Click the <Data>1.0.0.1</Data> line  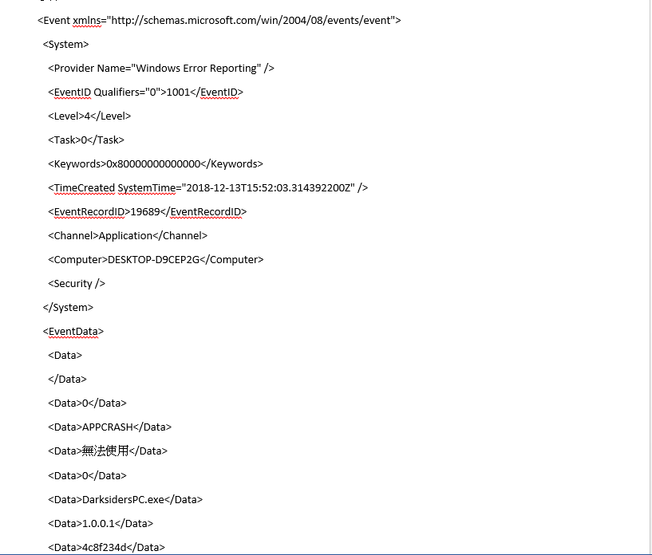tap(101, 524)
